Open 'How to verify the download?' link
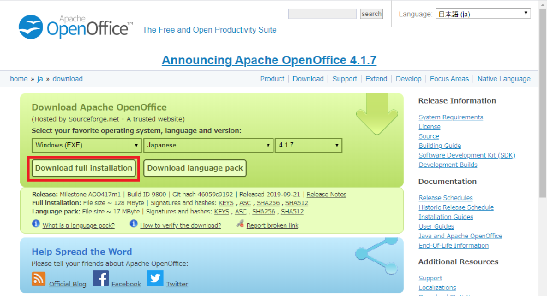 [x=181, y=225]
